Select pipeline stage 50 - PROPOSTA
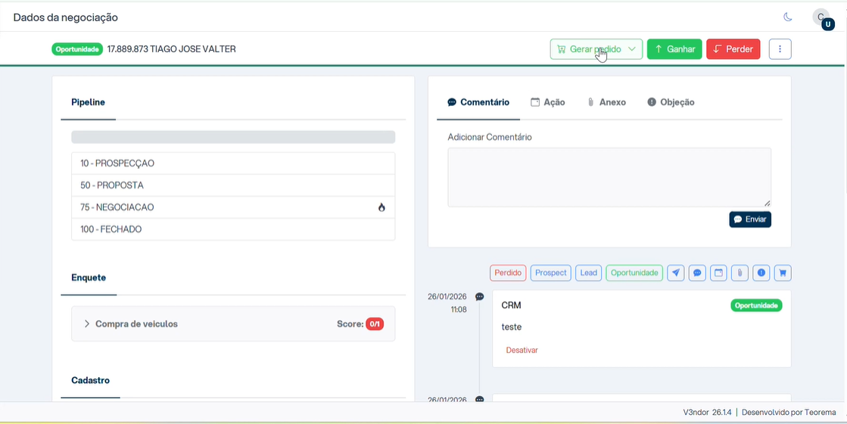Screen dimensions: 847x424 [233, 185]
